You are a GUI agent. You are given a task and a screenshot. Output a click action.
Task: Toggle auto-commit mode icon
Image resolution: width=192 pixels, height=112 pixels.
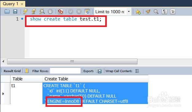pos(87,12)
